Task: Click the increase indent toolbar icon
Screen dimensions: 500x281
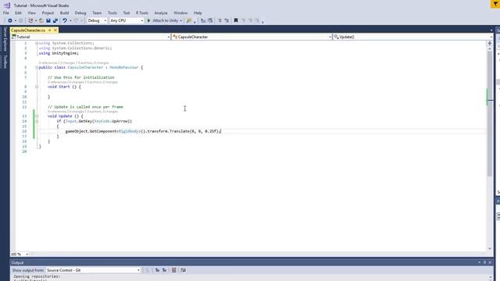Action: point(210,20)
